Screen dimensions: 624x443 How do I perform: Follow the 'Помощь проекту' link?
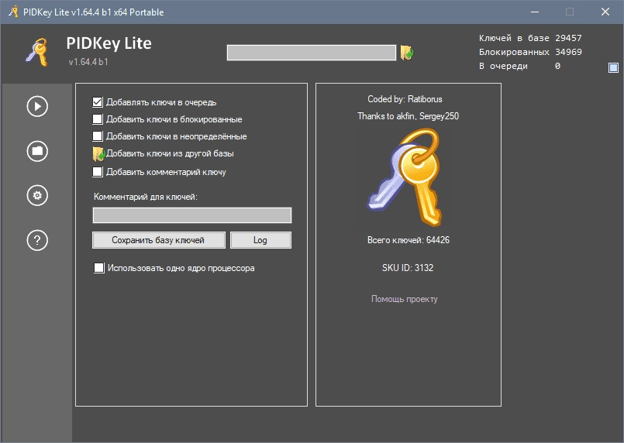405,299
